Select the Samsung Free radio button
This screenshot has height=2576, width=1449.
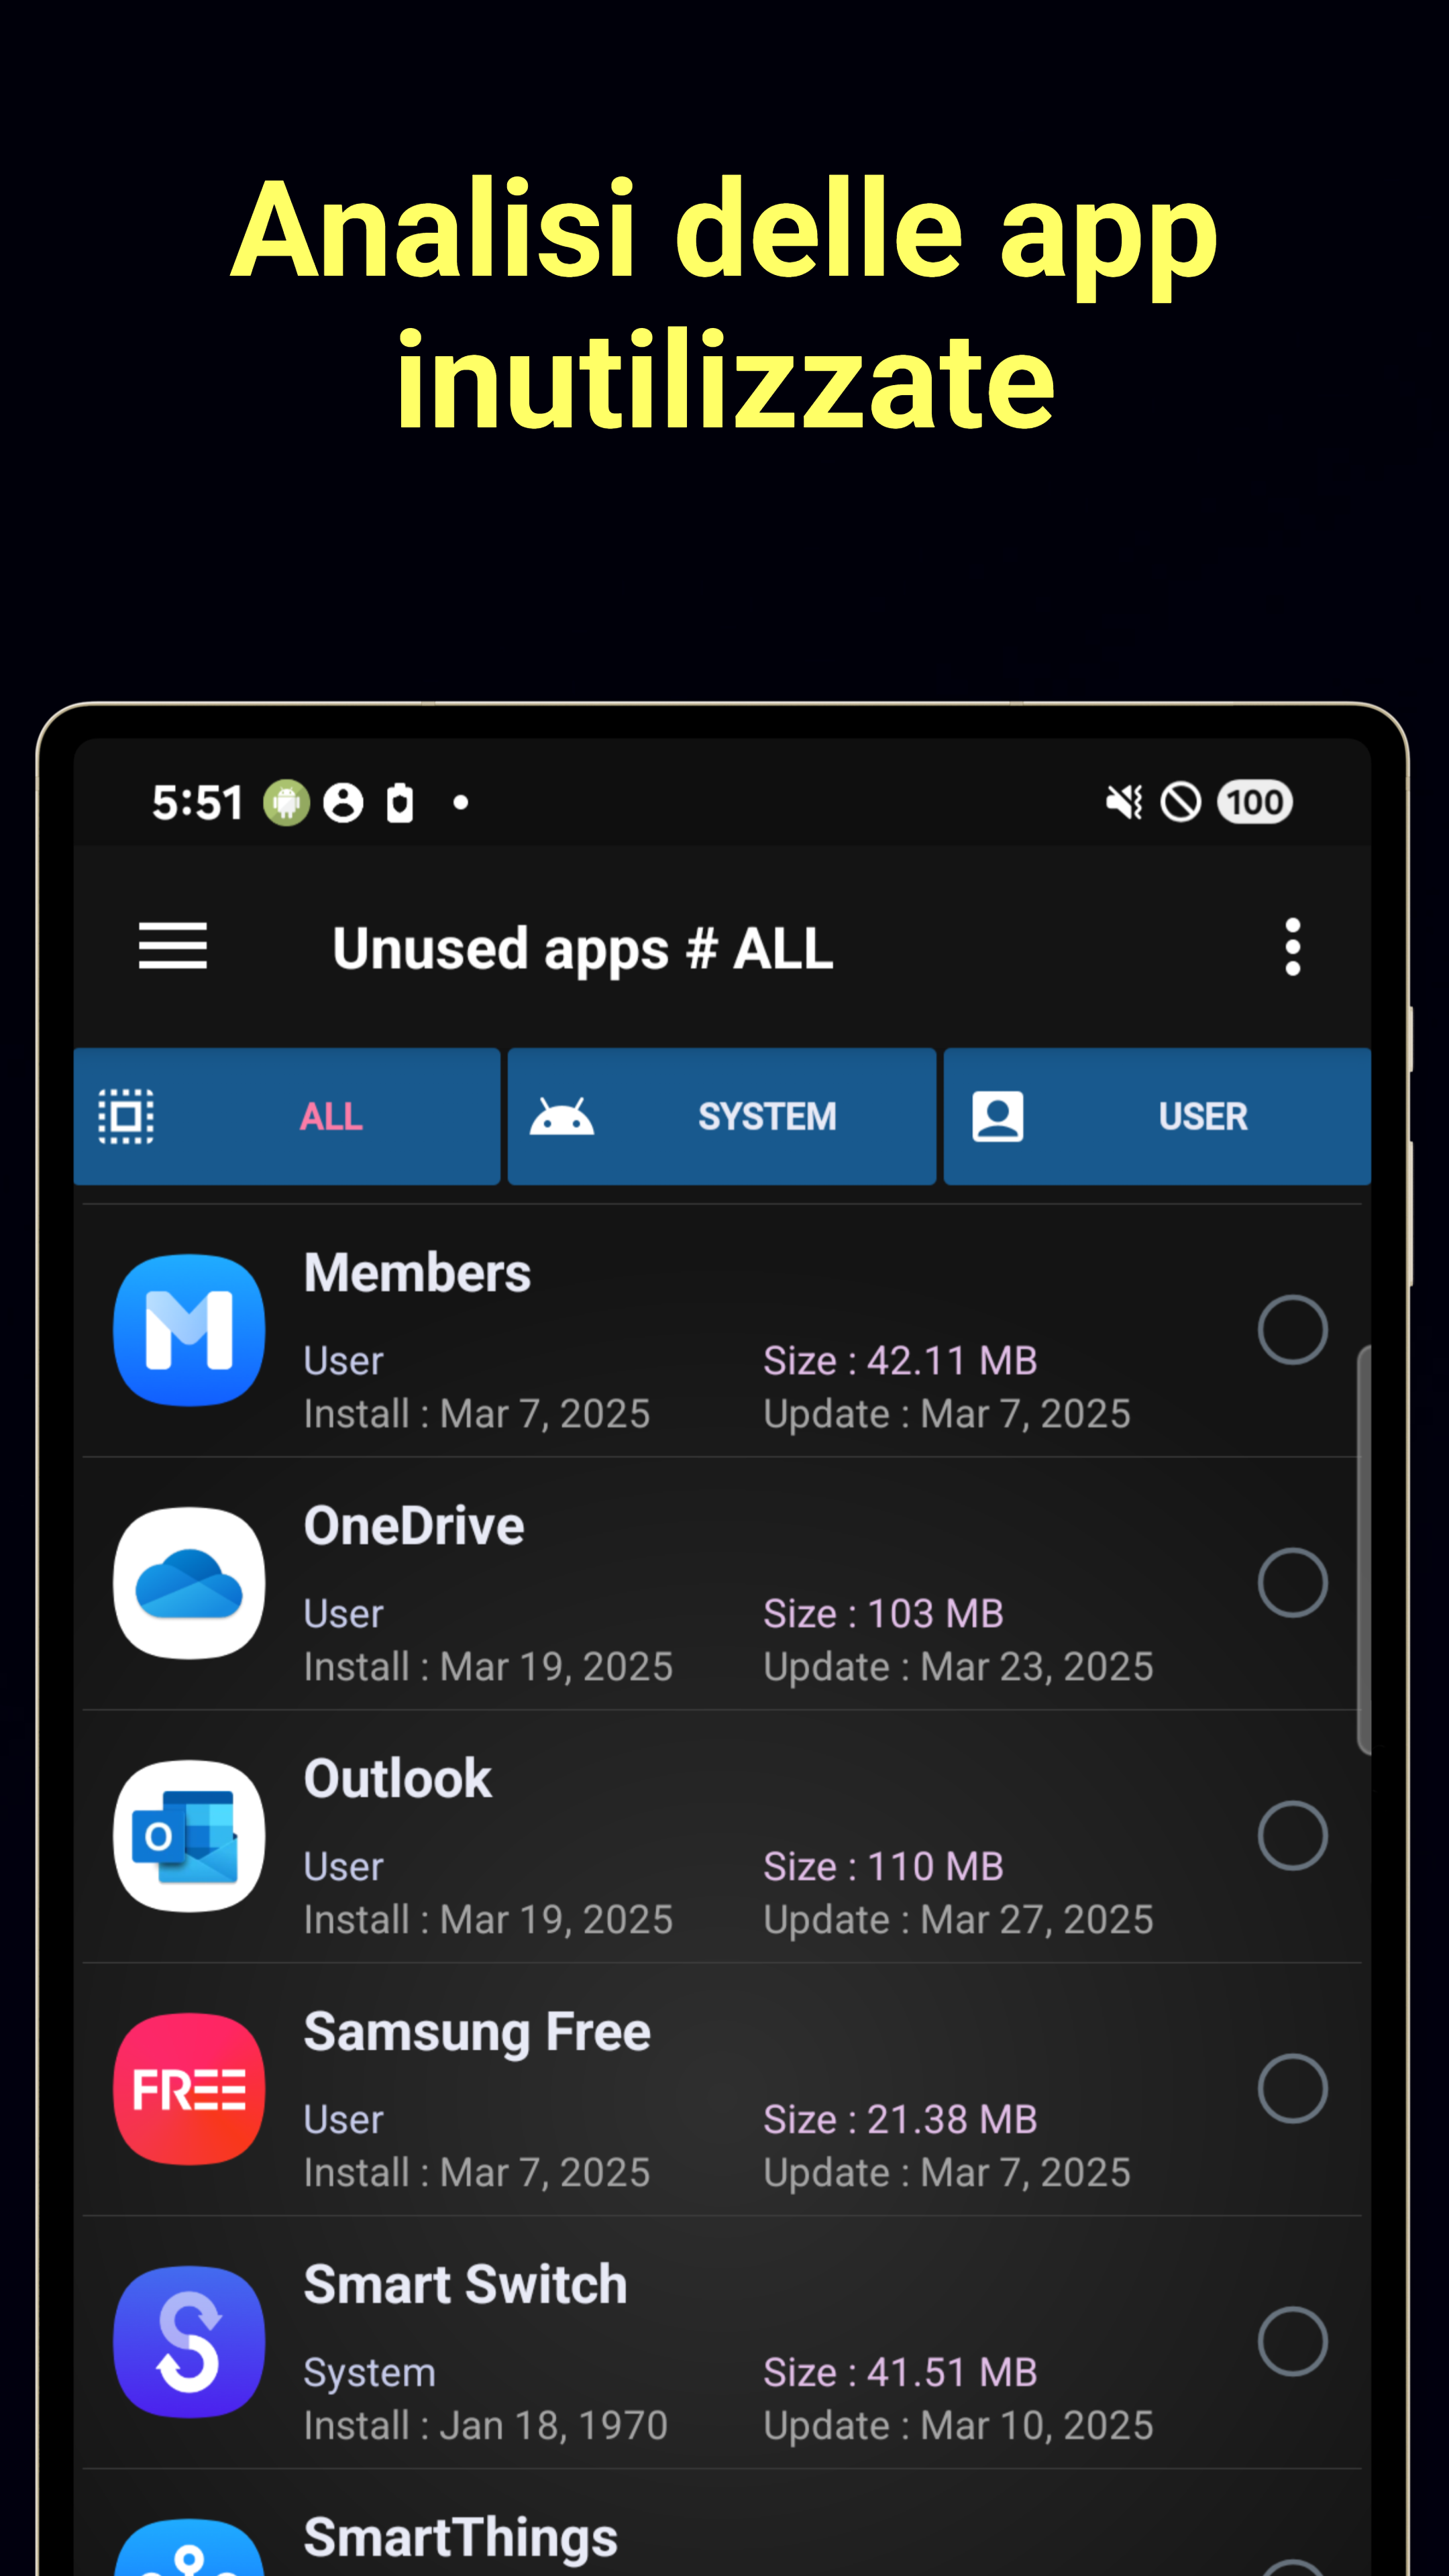[x=1292, y=2089]
